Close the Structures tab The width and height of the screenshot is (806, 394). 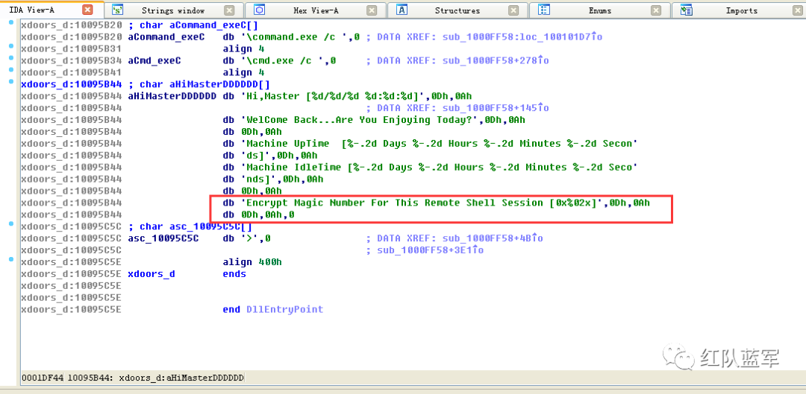[x=513, y=10]
